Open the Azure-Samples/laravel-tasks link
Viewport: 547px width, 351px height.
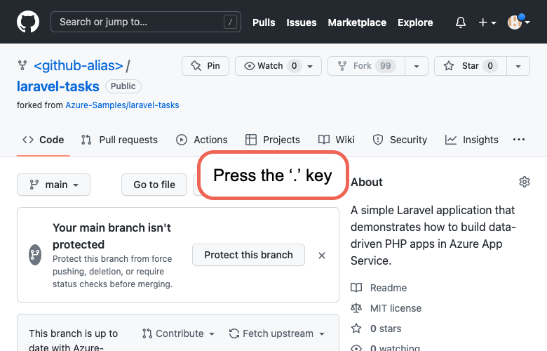pos(122,105)
